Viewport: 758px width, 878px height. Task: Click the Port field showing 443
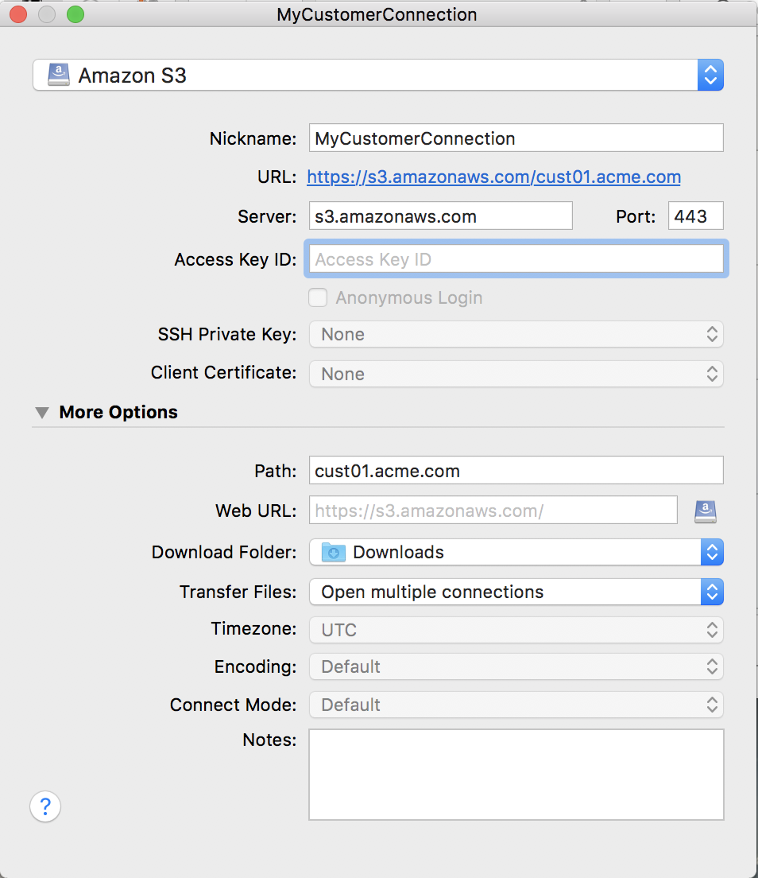point(695,216)
